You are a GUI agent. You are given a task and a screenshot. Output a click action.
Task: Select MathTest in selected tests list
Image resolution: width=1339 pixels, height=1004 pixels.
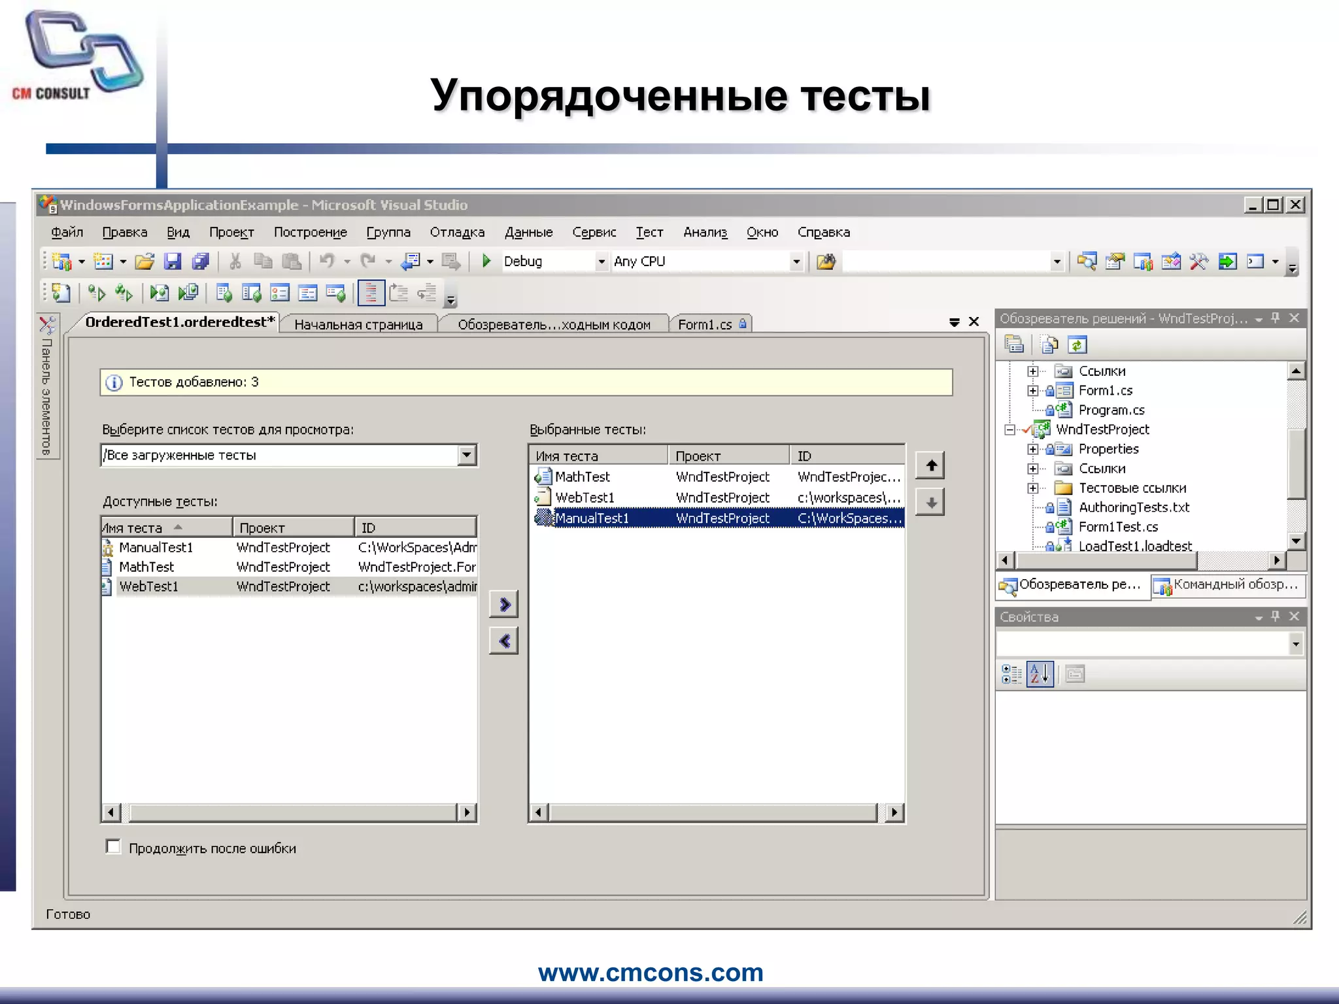(x=717, y=477)
